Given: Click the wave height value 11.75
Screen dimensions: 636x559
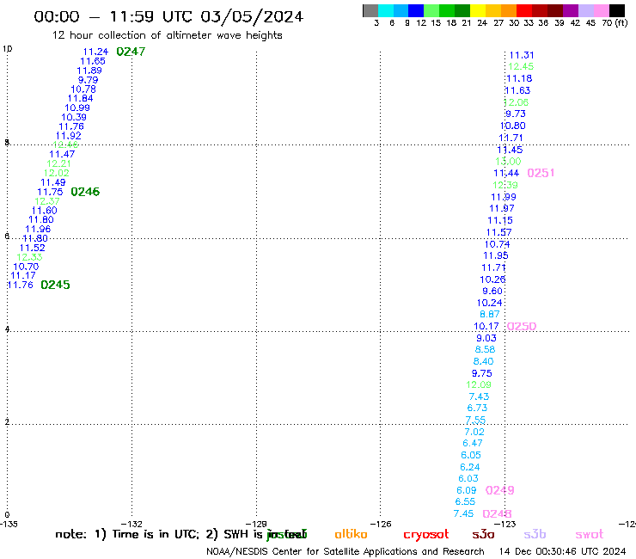Looking at the screenshot, I should coord(51,192).
